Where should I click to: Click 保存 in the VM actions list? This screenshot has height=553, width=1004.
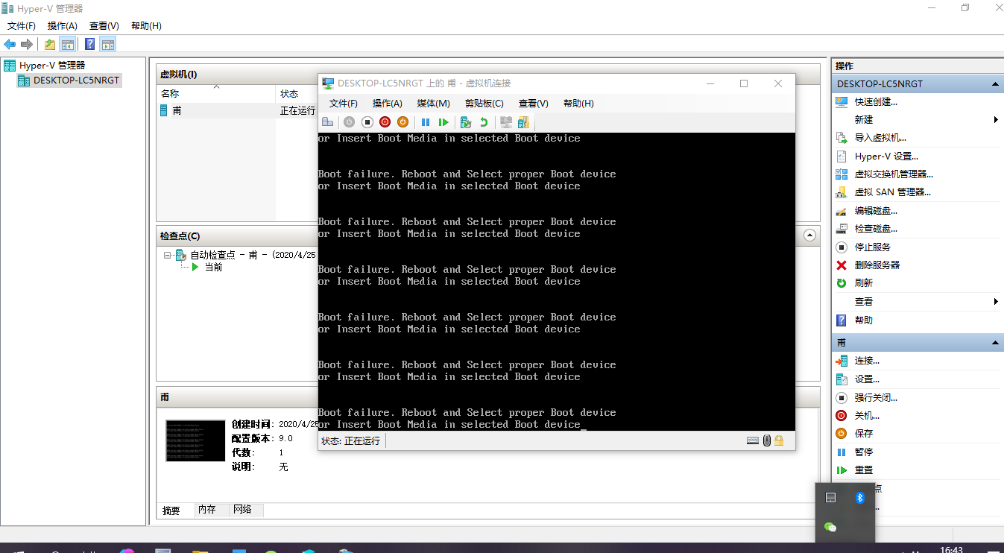[864, 433]
